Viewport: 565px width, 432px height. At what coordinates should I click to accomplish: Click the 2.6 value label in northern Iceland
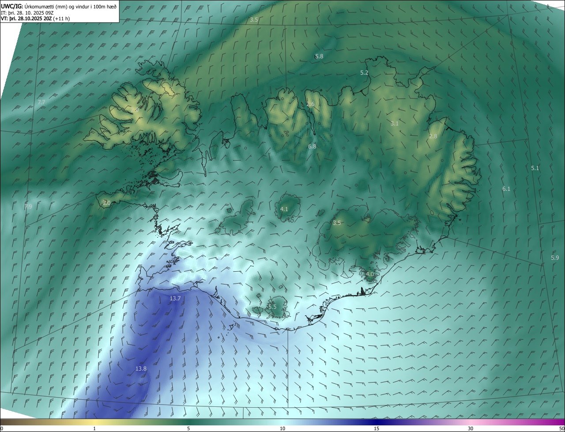point(310,104)
